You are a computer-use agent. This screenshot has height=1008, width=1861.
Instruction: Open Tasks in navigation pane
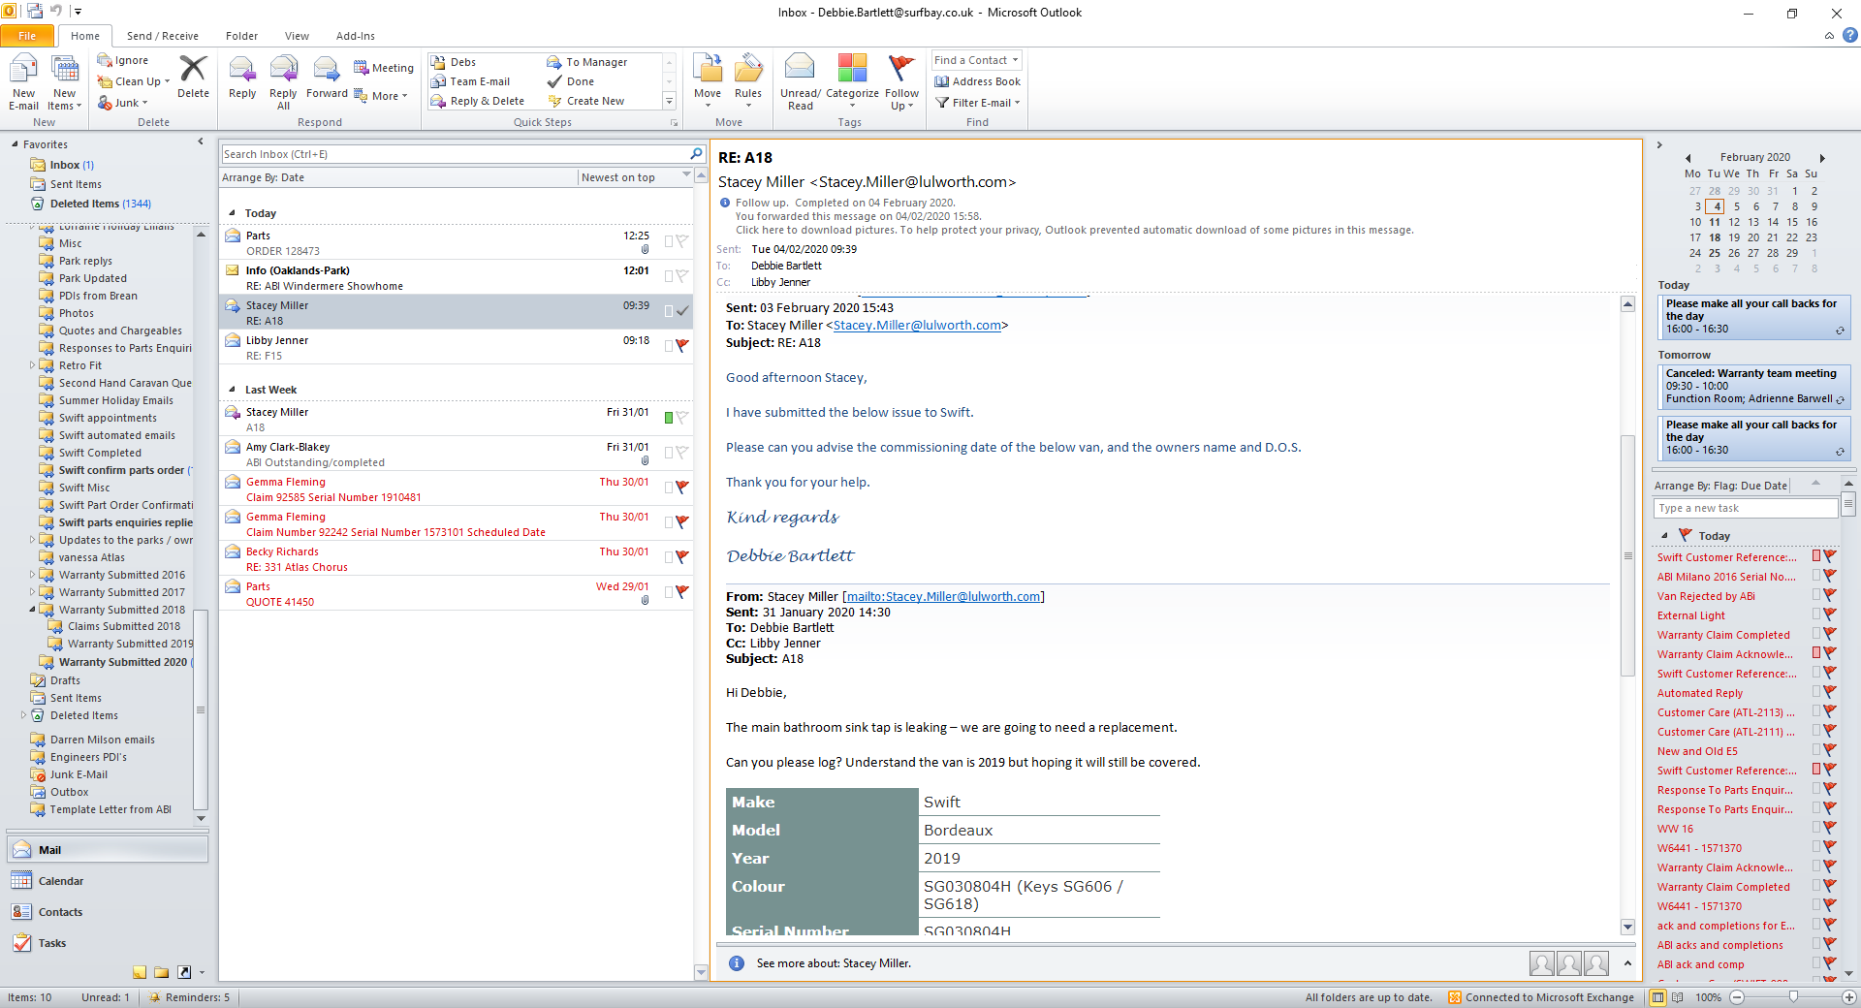108,943
